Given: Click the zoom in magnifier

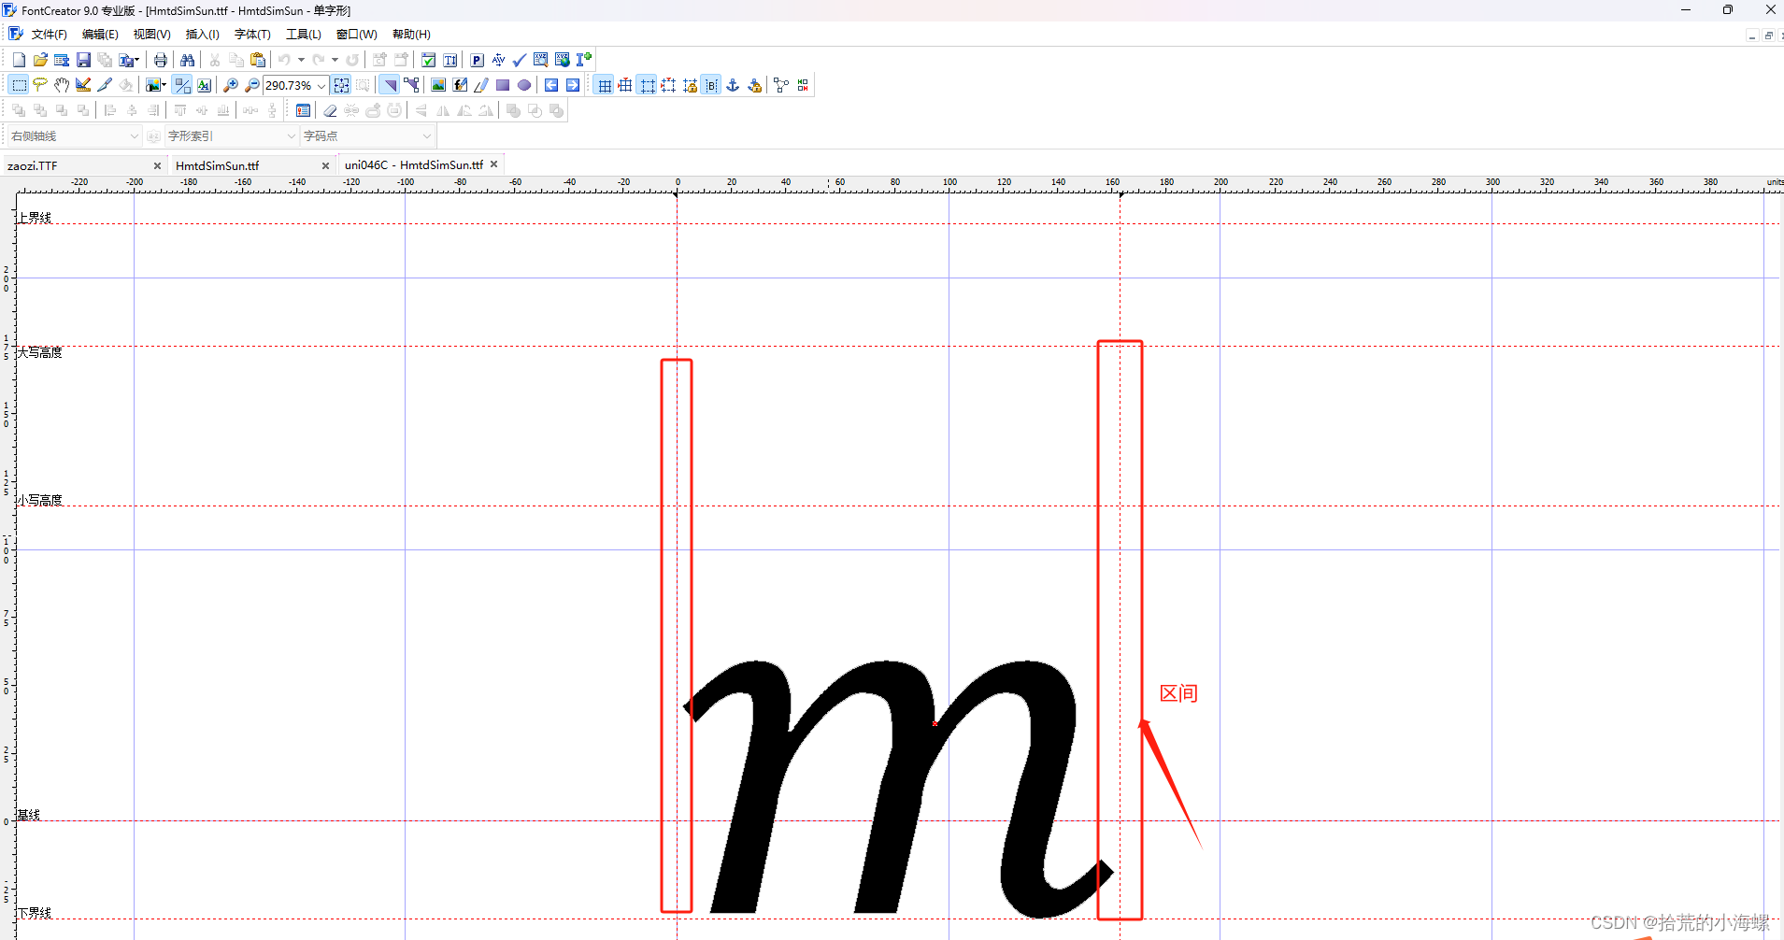Looking at the screenshot, I should click(231, 85).
